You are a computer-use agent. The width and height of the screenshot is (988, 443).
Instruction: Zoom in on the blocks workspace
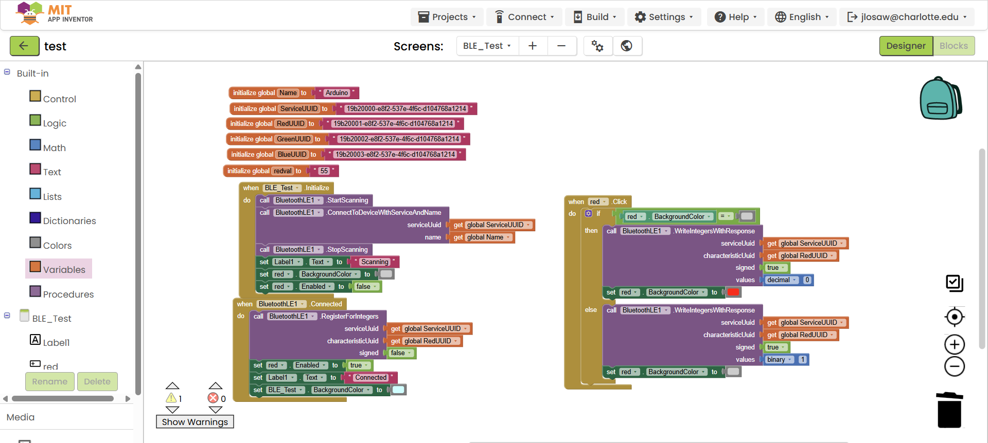pyautogui.click(x=955, y=344)
